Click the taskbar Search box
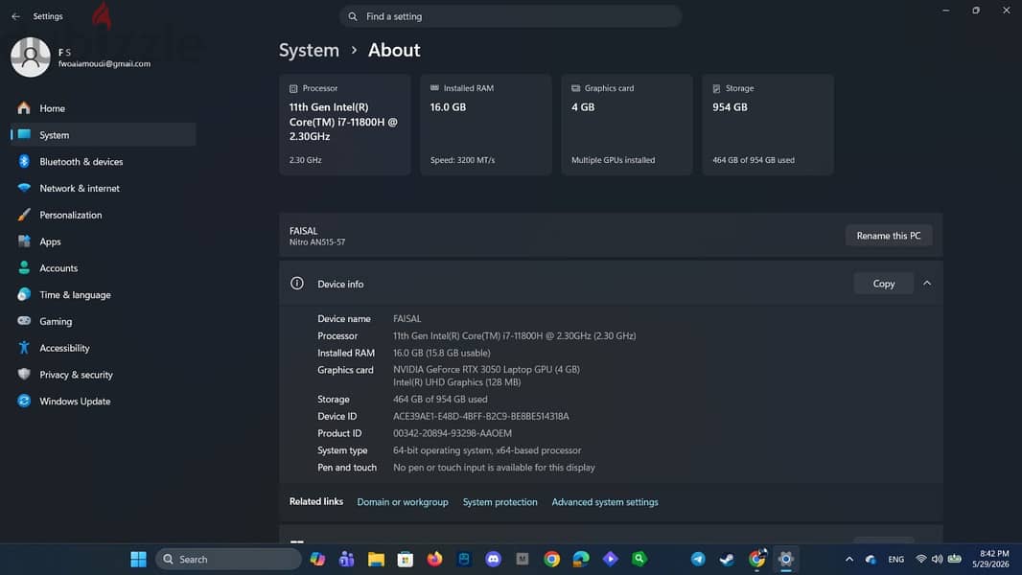1022x575 pixels. tap(228, 559)
